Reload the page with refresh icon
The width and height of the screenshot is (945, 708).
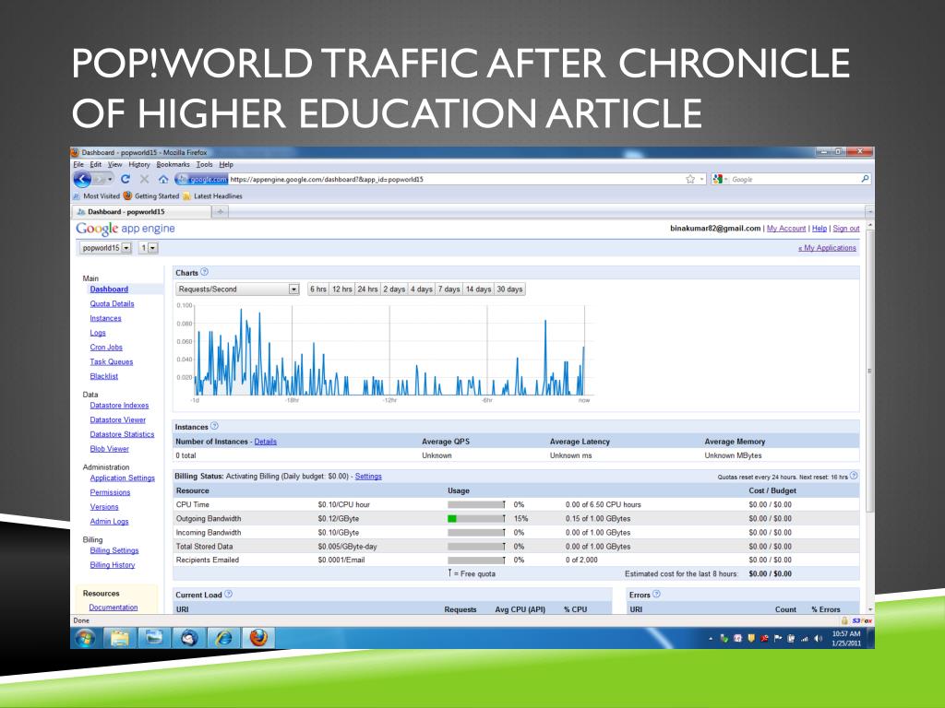tap(126, 179)
